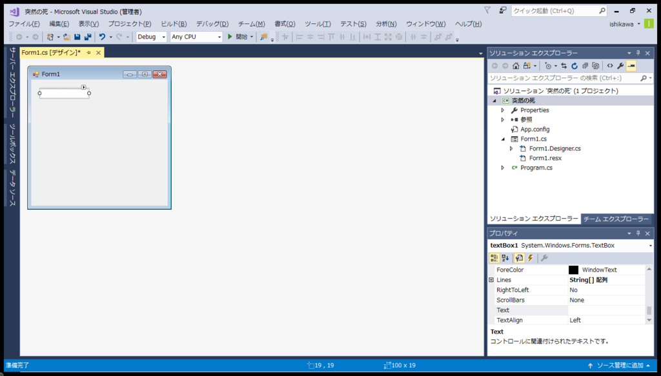Click Sync with Active Document icon
The width and height of the screenshot is (661, 376).
564,66
